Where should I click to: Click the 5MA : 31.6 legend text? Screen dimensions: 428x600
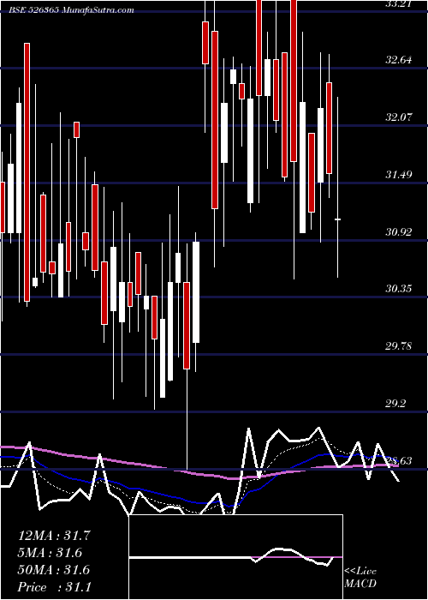[x=50, y=553]
